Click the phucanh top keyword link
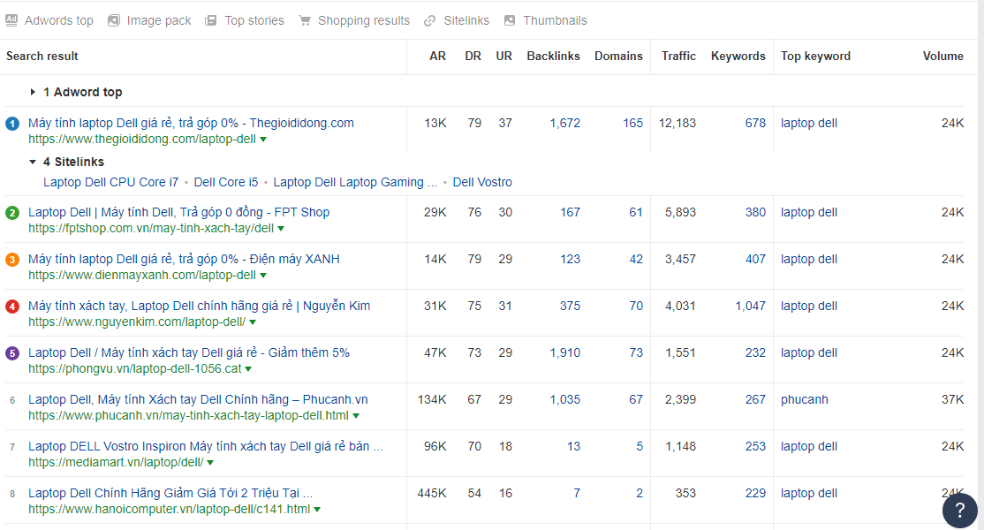 pos(804,399)
